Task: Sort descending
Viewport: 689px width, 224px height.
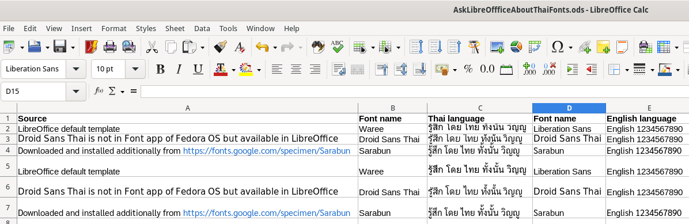Action: coord(455,47)
